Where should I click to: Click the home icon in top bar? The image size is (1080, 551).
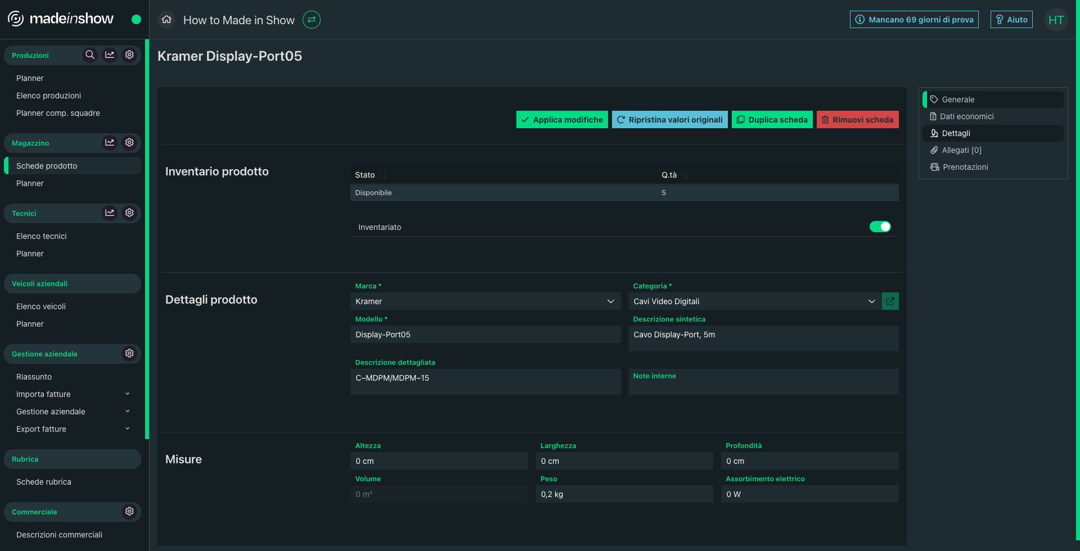pyautogui.click(x=166, y=20)
